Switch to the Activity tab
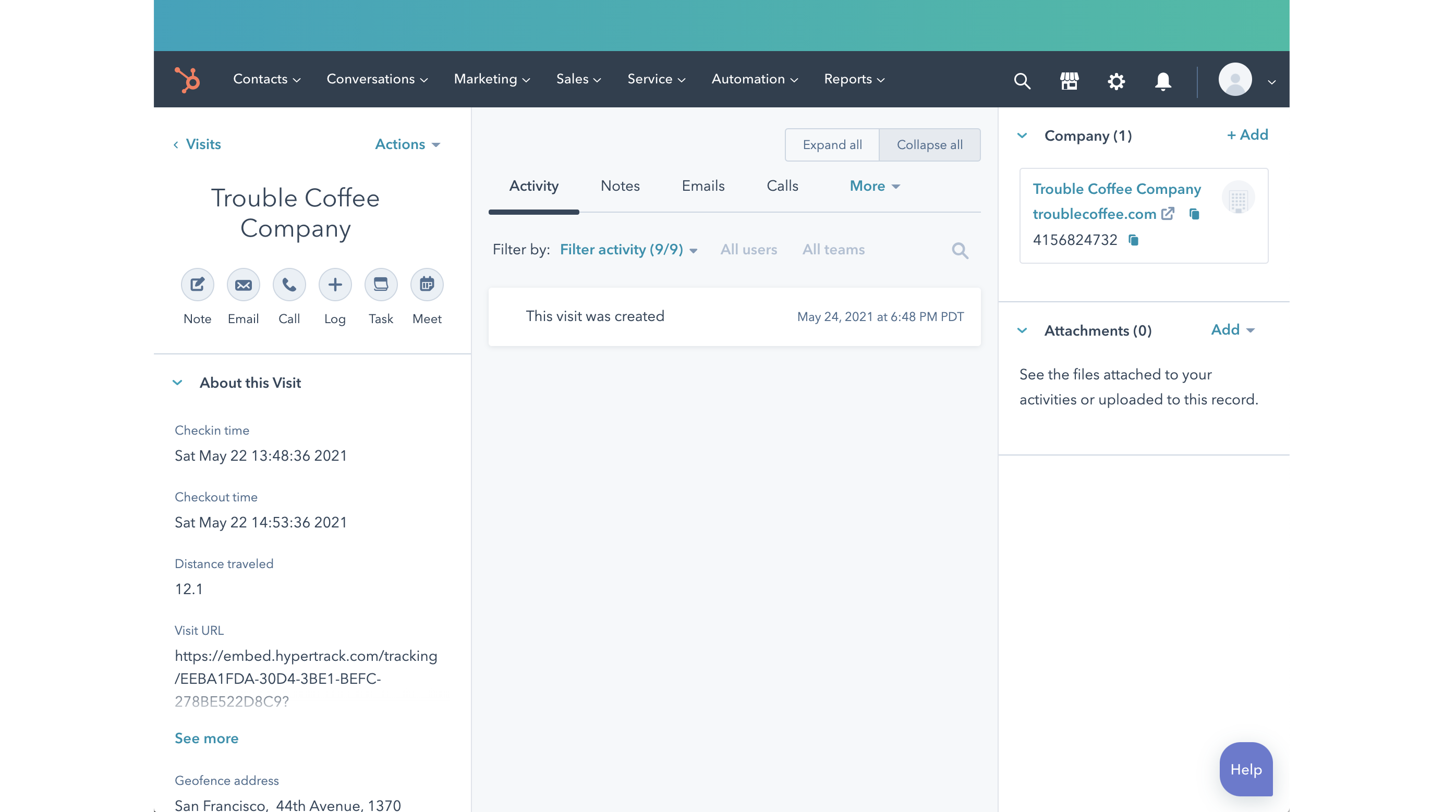The image size is (1444, 812). click(533, 186)
